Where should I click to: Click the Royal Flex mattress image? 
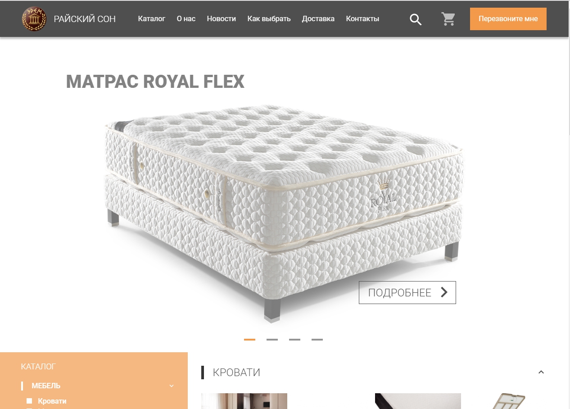tap(284, 212)
